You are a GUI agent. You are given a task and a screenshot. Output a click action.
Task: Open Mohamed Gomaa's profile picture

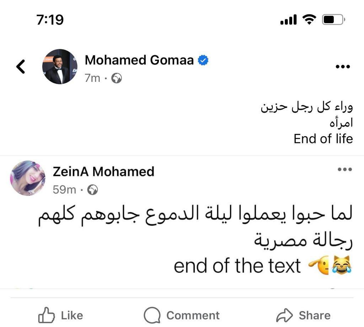[x=59, y=67]
